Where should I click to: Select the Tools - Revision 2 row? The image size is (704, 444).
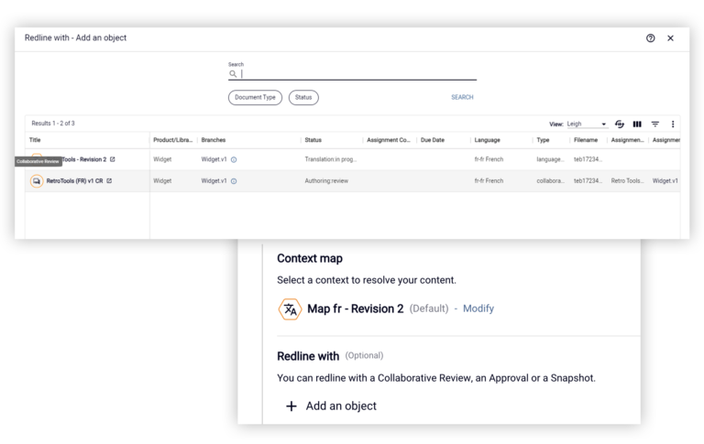click(x=352, y=159)
